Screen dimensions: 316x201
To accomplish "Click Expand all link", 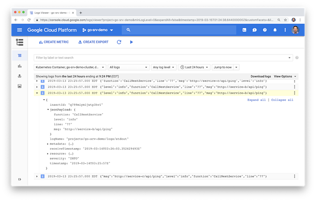I will pos(256,100).
